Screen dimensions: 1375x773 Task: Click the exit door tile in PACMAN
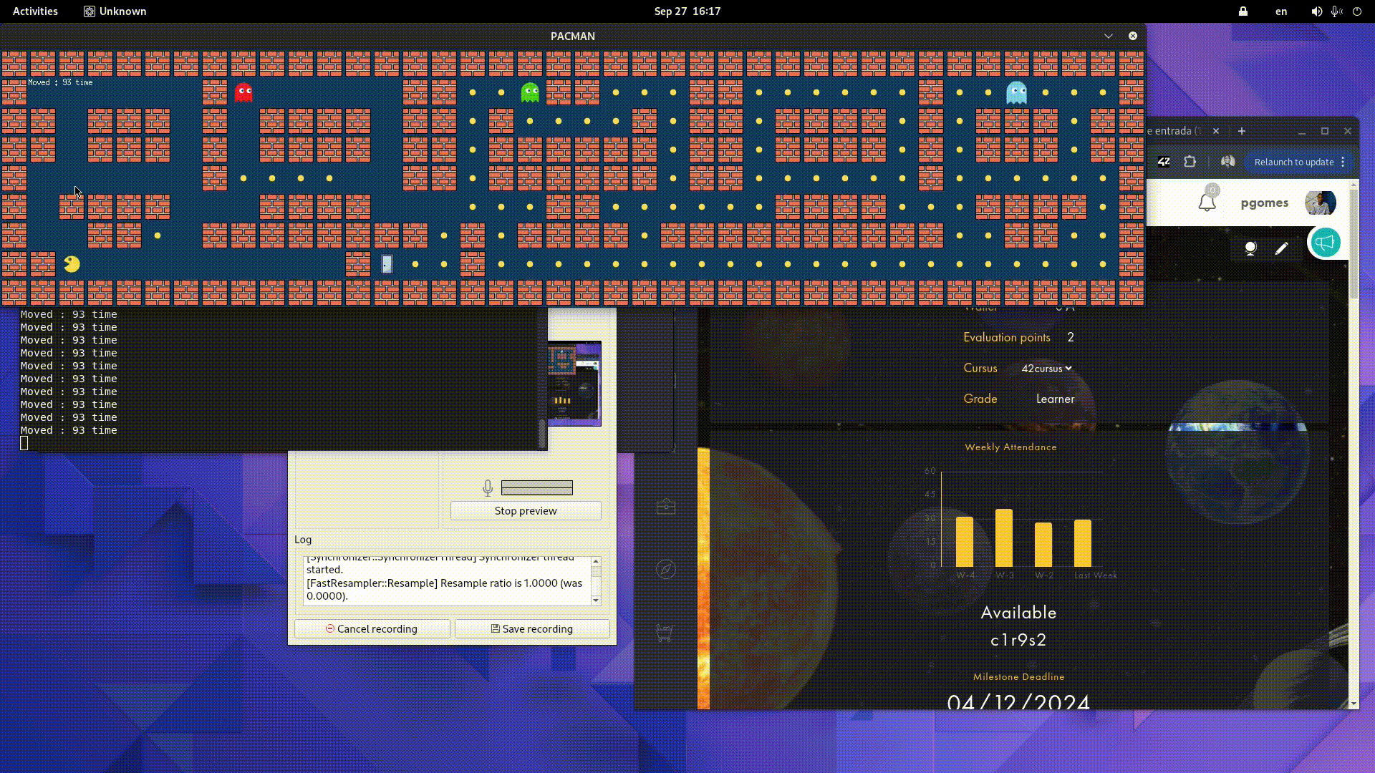(387, 264)
